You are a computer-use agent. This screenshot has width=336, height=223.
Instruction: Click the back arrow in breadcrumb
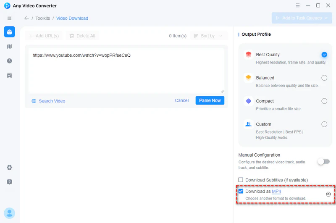(x=27, y=18)
